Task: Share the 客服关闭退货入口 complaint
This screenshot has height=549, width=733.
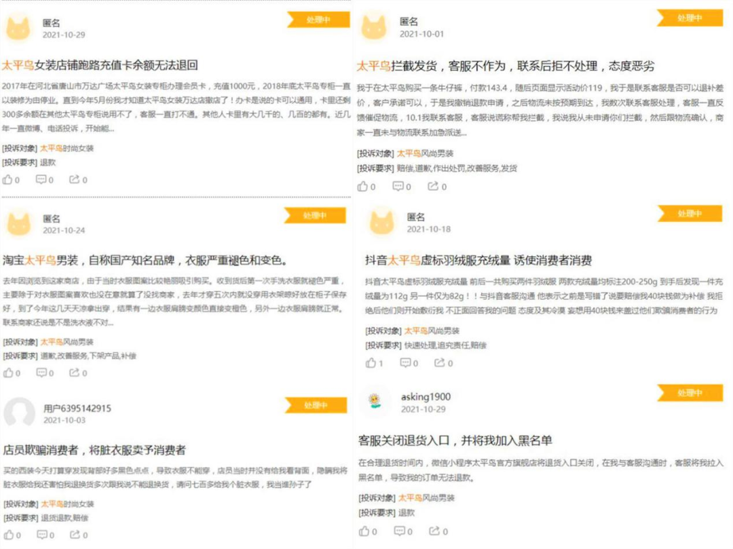Action: pos(438,531)
